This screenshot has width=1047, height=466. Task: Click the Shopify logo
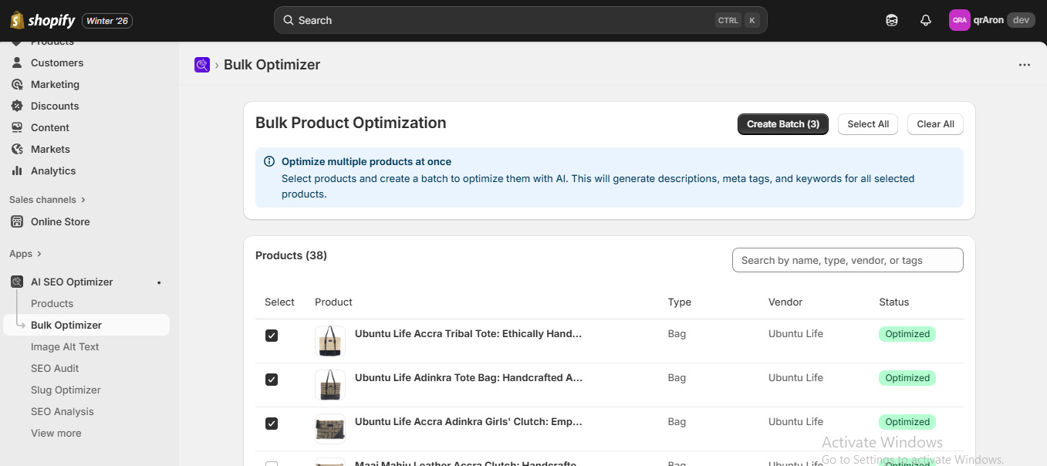pyautogui.click(x=42, y=21)
